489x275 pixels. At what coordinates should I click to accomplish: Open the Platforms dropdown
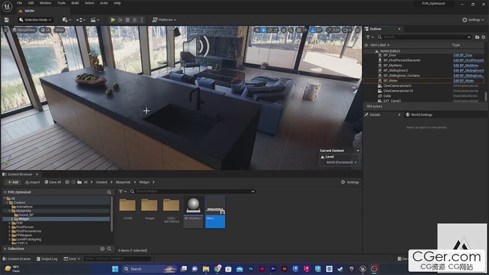coord(164,19)
